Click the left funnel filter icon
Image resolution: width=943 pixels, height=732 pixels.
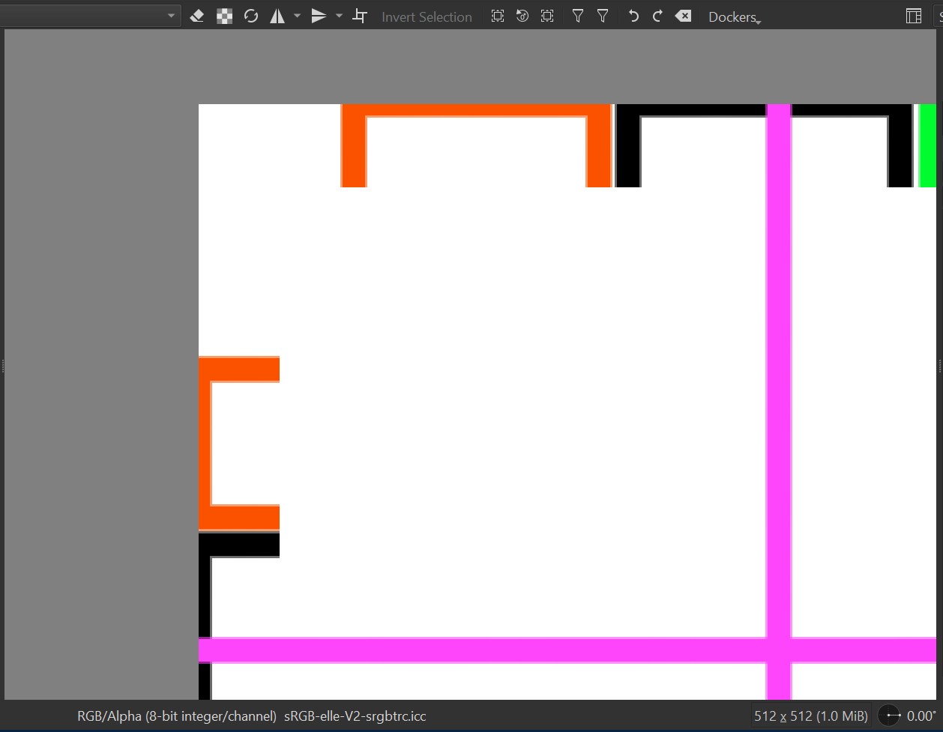point(577,16)
